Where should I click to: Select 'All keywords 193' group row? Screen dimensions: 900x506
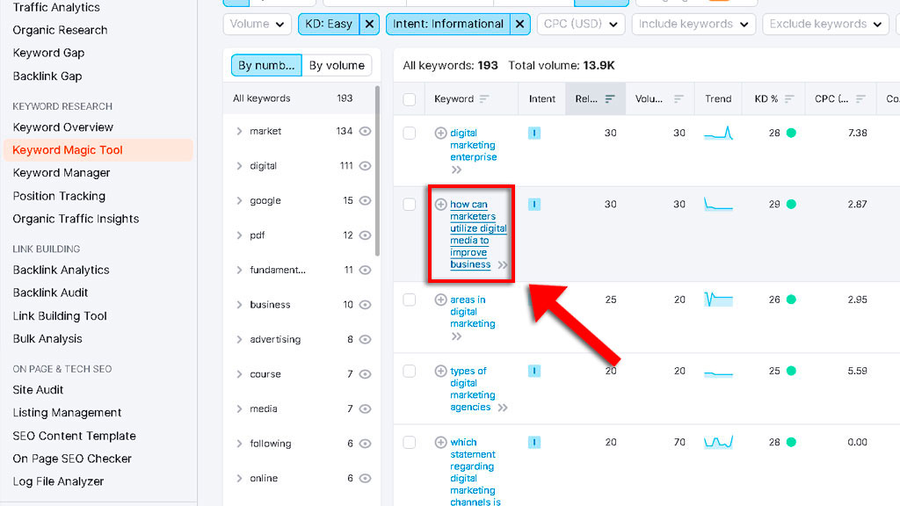tap(299, 98)
